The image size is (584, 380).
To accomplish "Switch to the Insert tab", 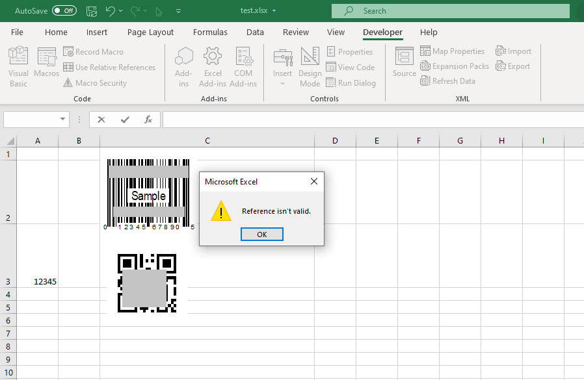I will pos(97,32).
